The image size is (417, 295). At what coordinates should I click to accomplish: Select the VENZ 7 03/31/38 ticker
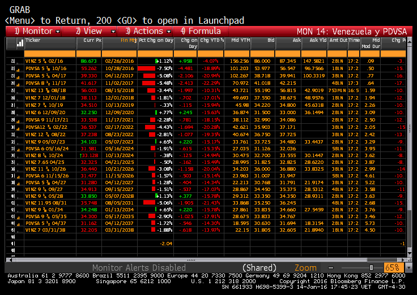pos(45,230)
